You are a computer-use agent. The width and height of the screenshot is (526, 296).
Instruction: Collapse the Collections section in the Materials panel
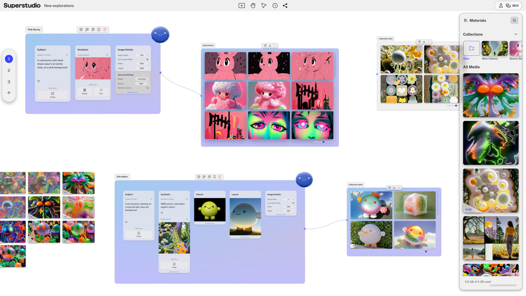pyautogui.click(x=516, y=34)
